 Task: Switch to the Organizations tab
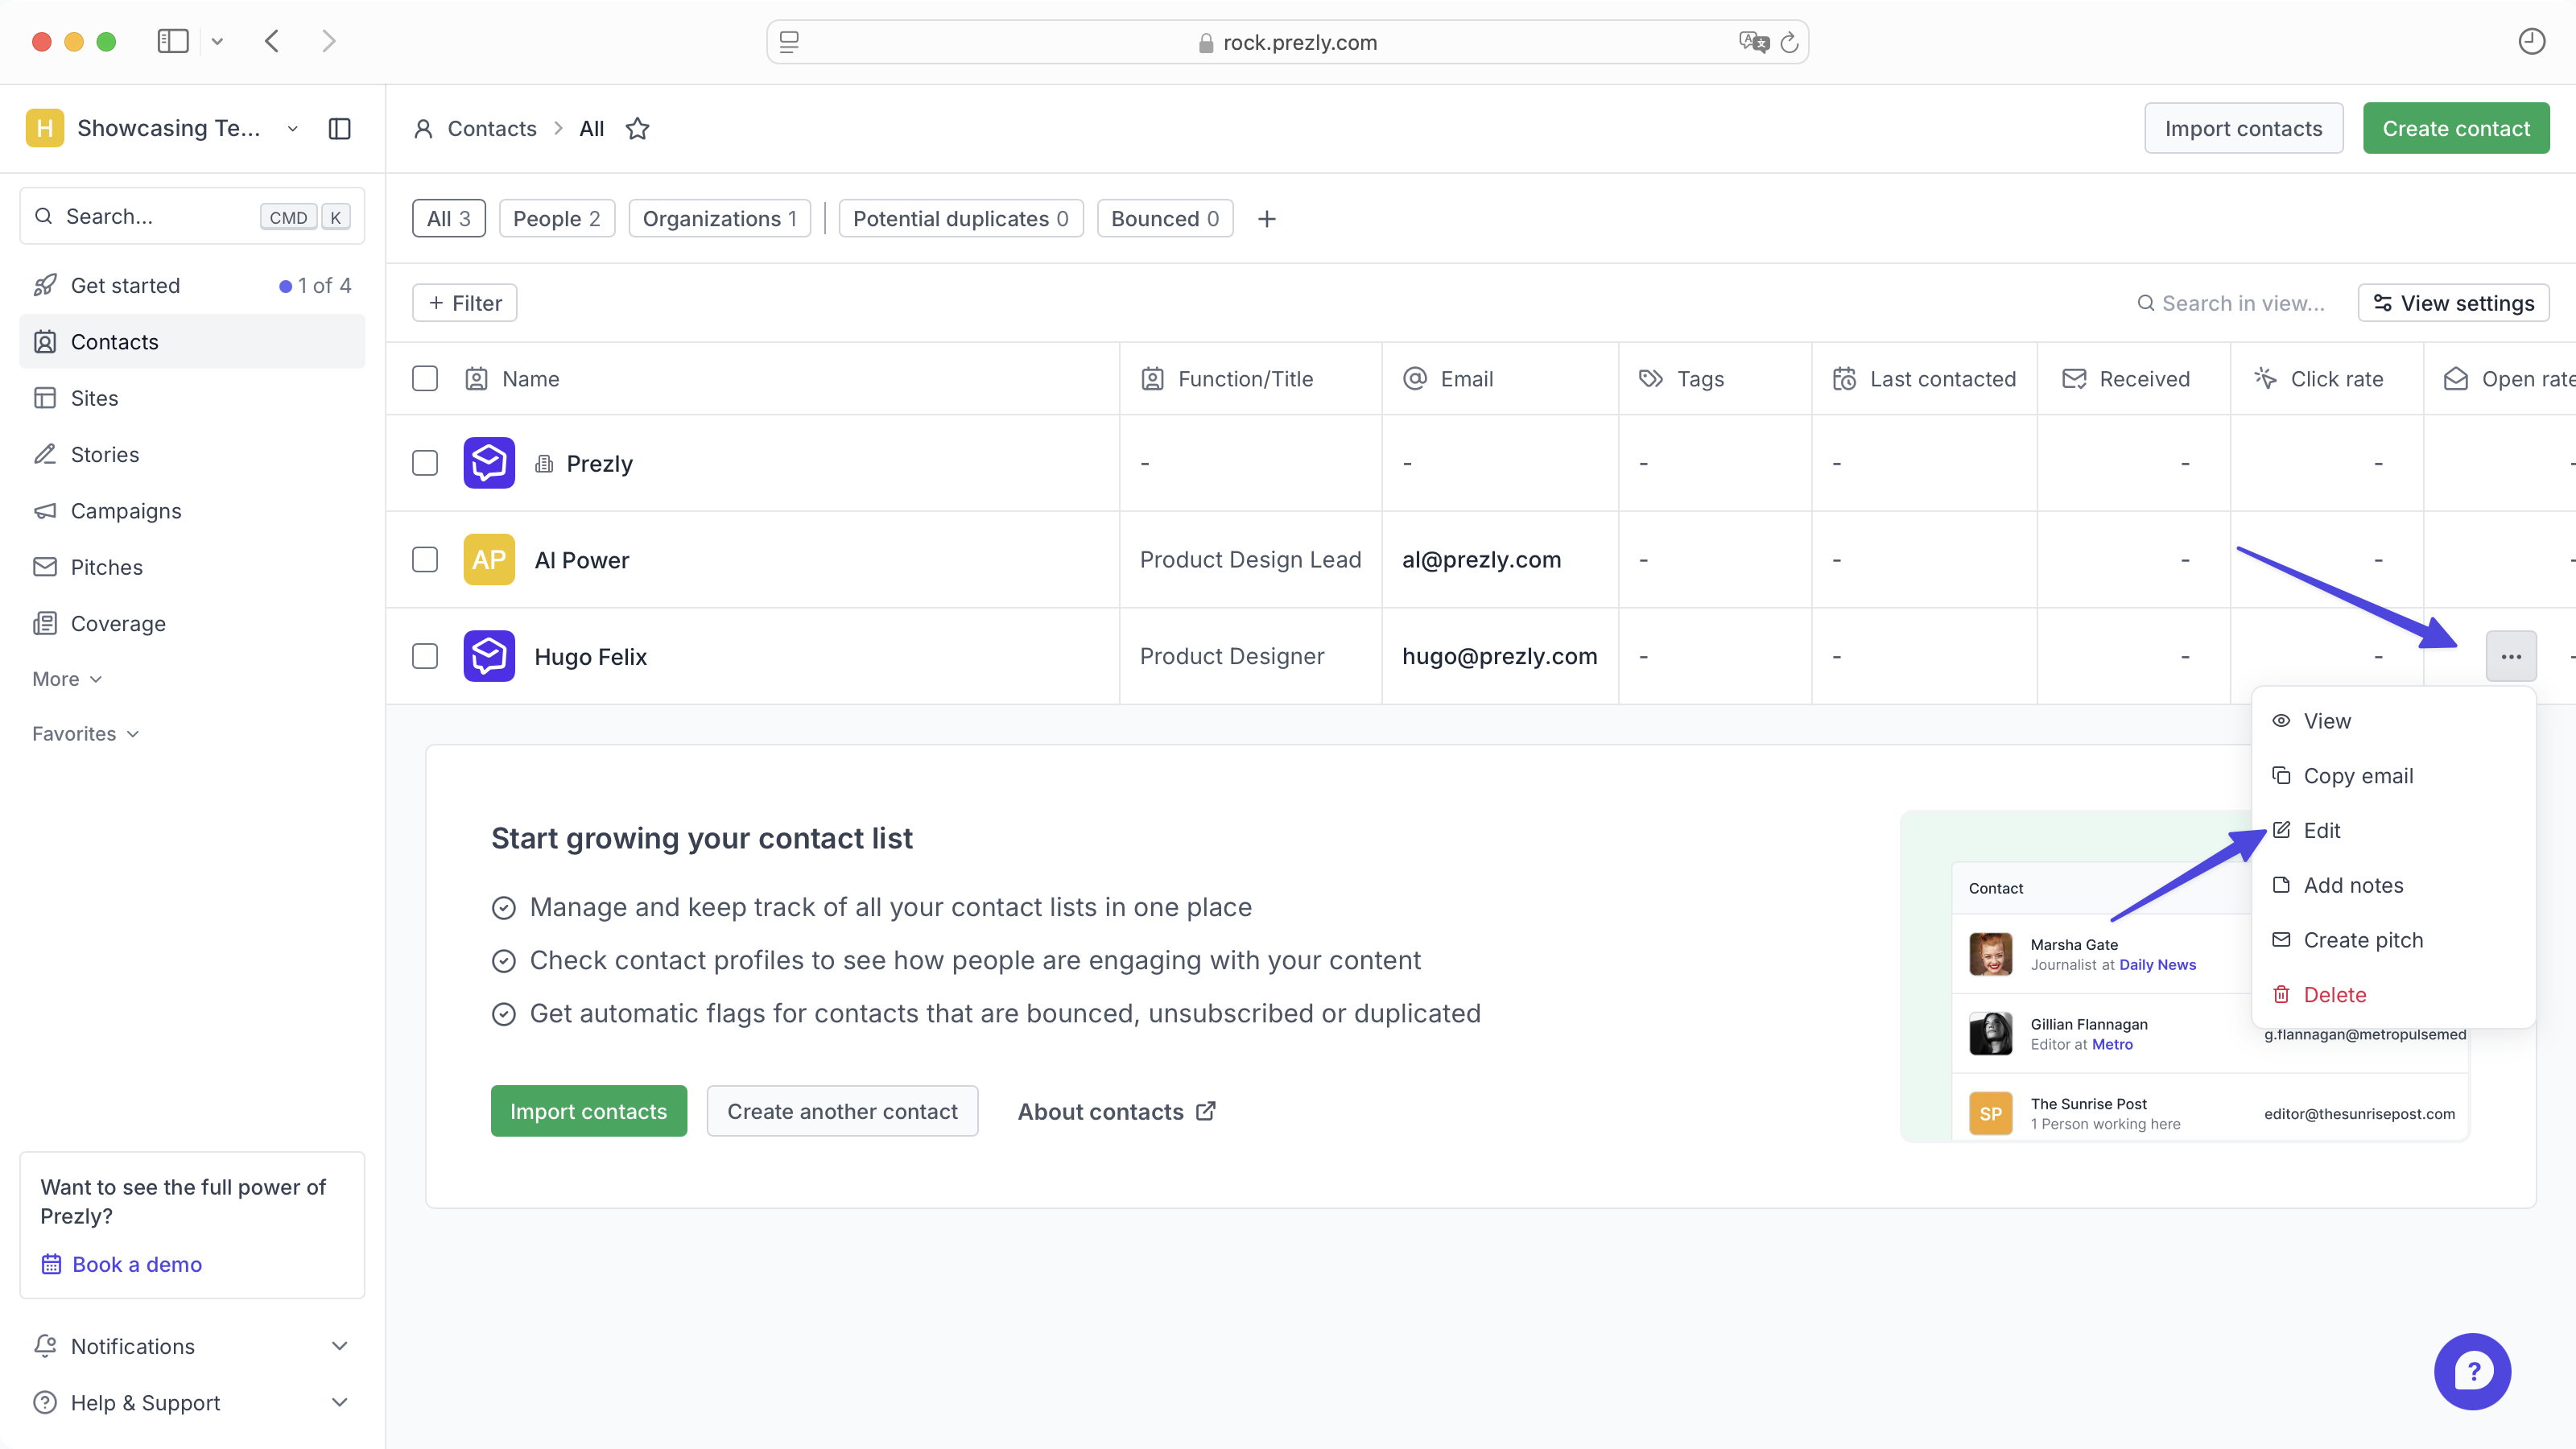coord(719,219)
